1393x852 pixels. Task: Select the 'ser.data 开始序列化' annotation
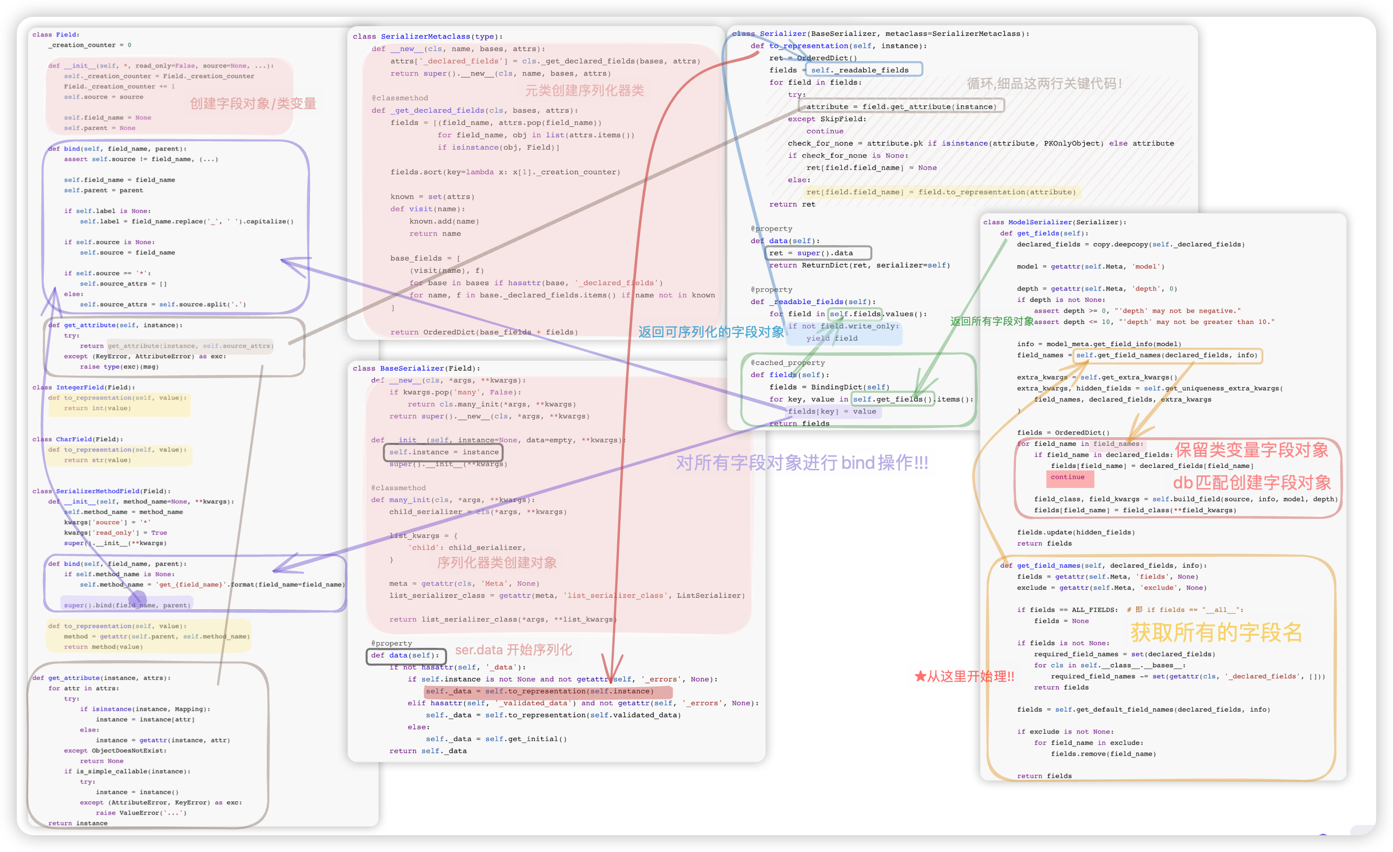coord(513,650)
